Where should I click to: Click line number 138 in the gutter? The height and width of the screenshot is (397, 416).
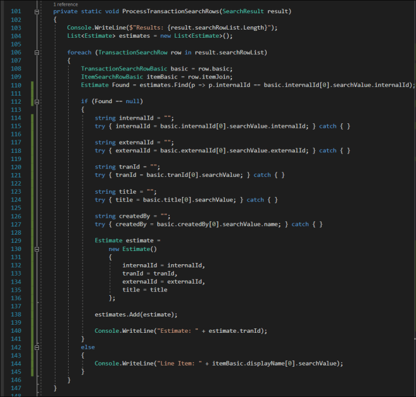16,314
